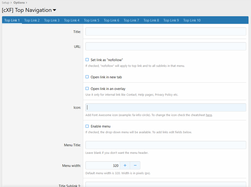Toggle the 'Enable menu' checkbox
251x187 pixels.
pyautogui.click(x=87, y=126)
